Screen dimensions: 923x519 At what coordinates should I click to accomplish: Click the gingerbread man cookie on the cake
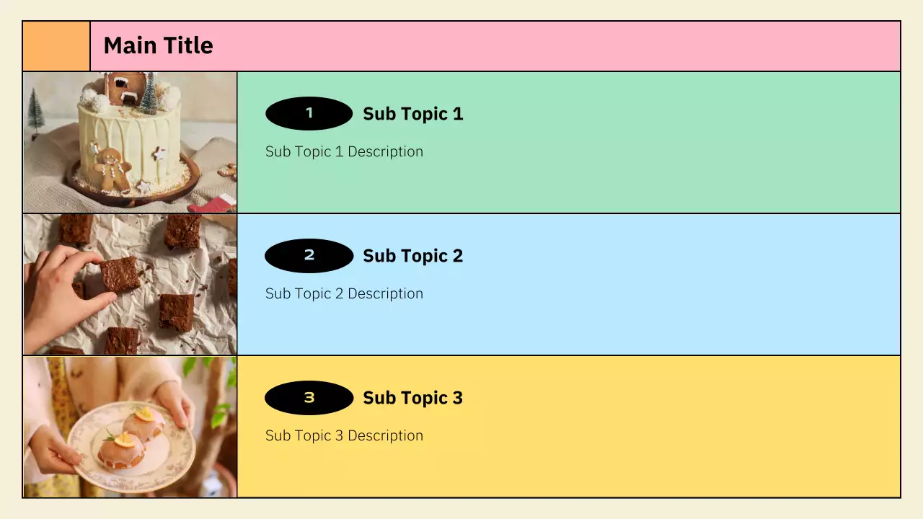tap(113, 169)
